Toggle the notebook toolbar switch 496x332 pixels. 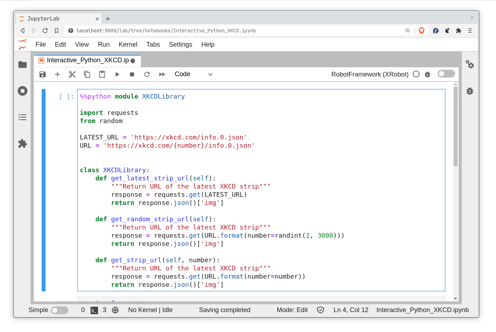(446, 74)
